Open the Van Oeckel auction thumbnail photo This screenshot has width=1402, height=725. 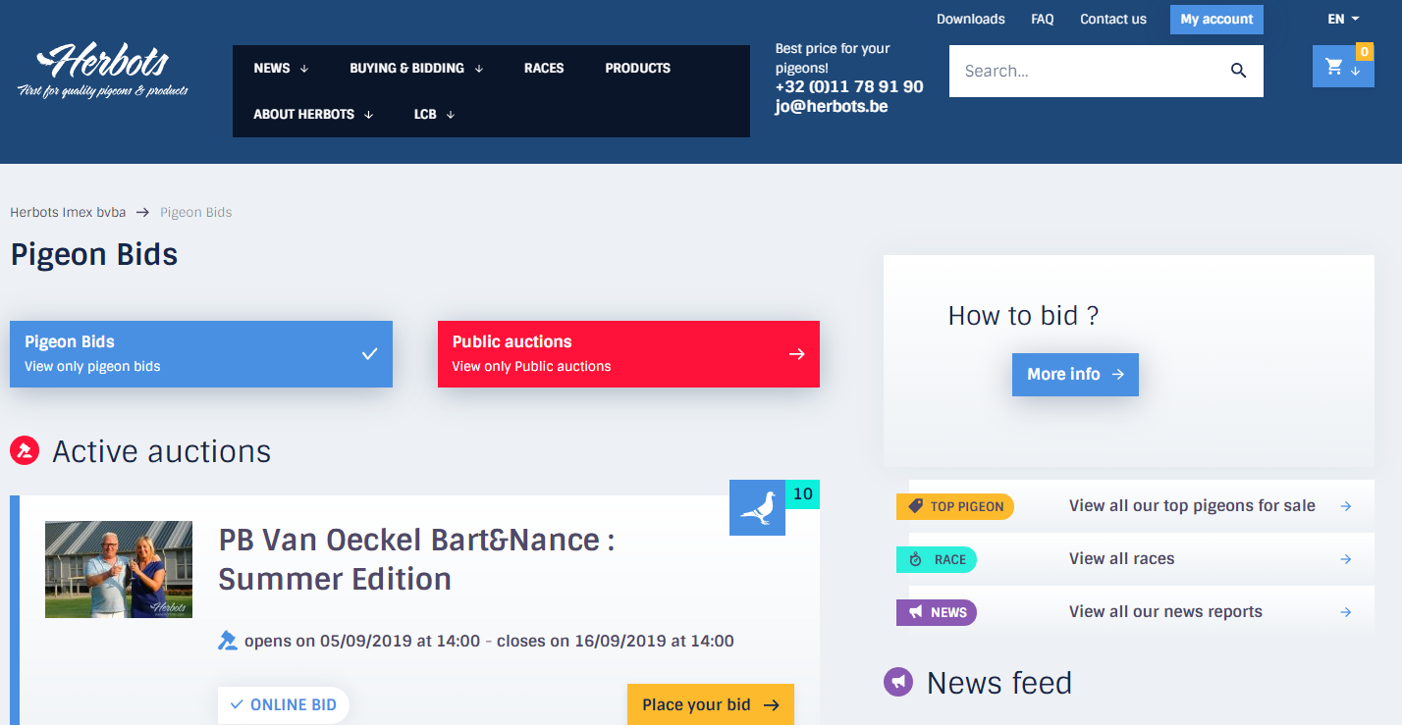click(119, 569)
